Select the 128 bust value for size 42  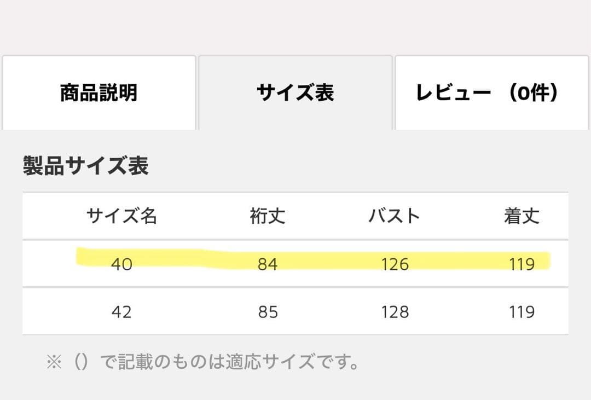[395, 312]
